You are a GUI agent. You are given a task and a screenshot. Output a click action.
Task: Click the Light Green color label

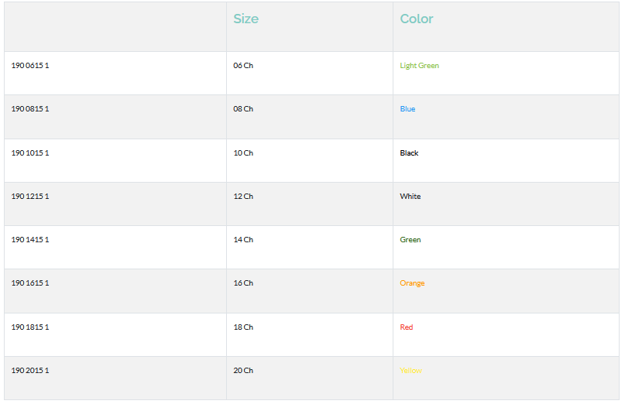419,66
